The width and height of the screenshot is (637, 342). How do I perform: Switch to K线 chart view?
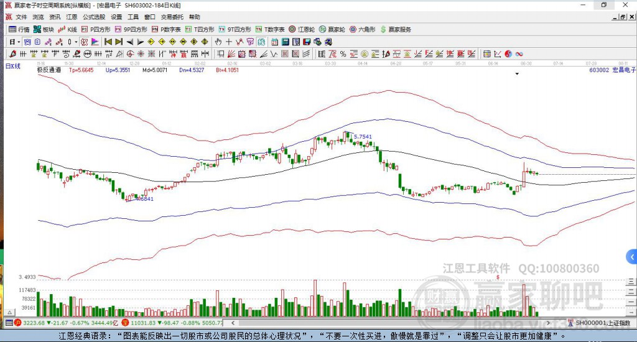(x=67, y=29)
